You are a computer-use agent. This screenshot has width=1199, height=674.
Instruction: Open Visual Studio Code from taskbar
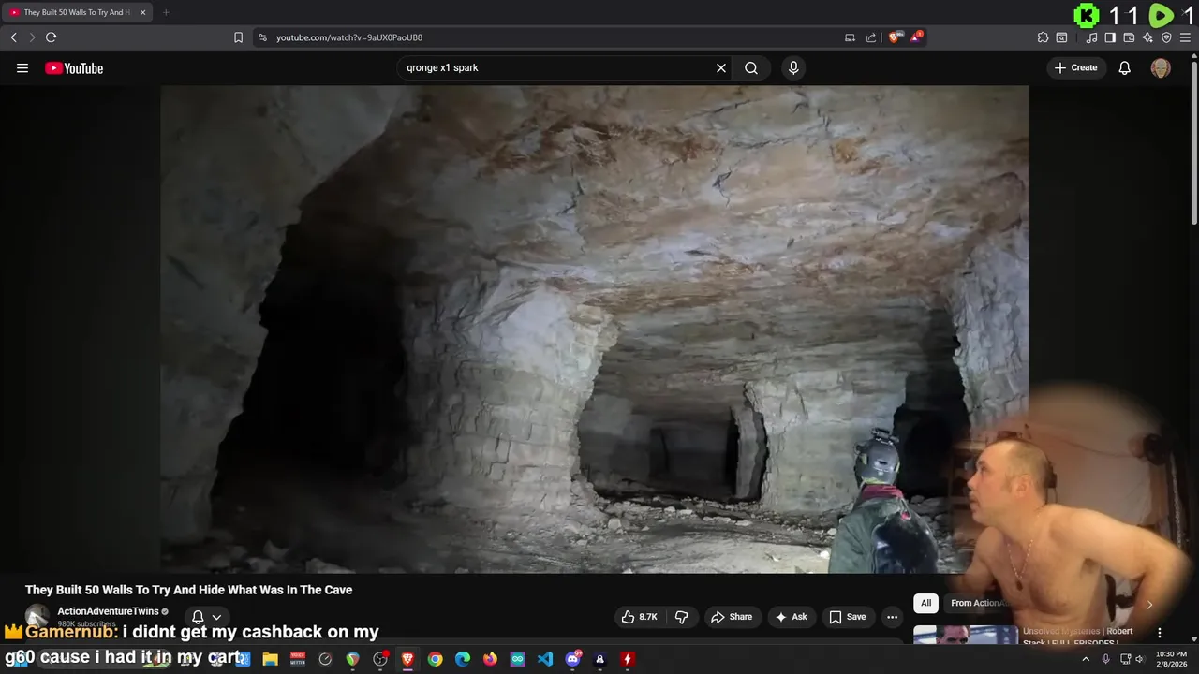click(x=545, y=659)
